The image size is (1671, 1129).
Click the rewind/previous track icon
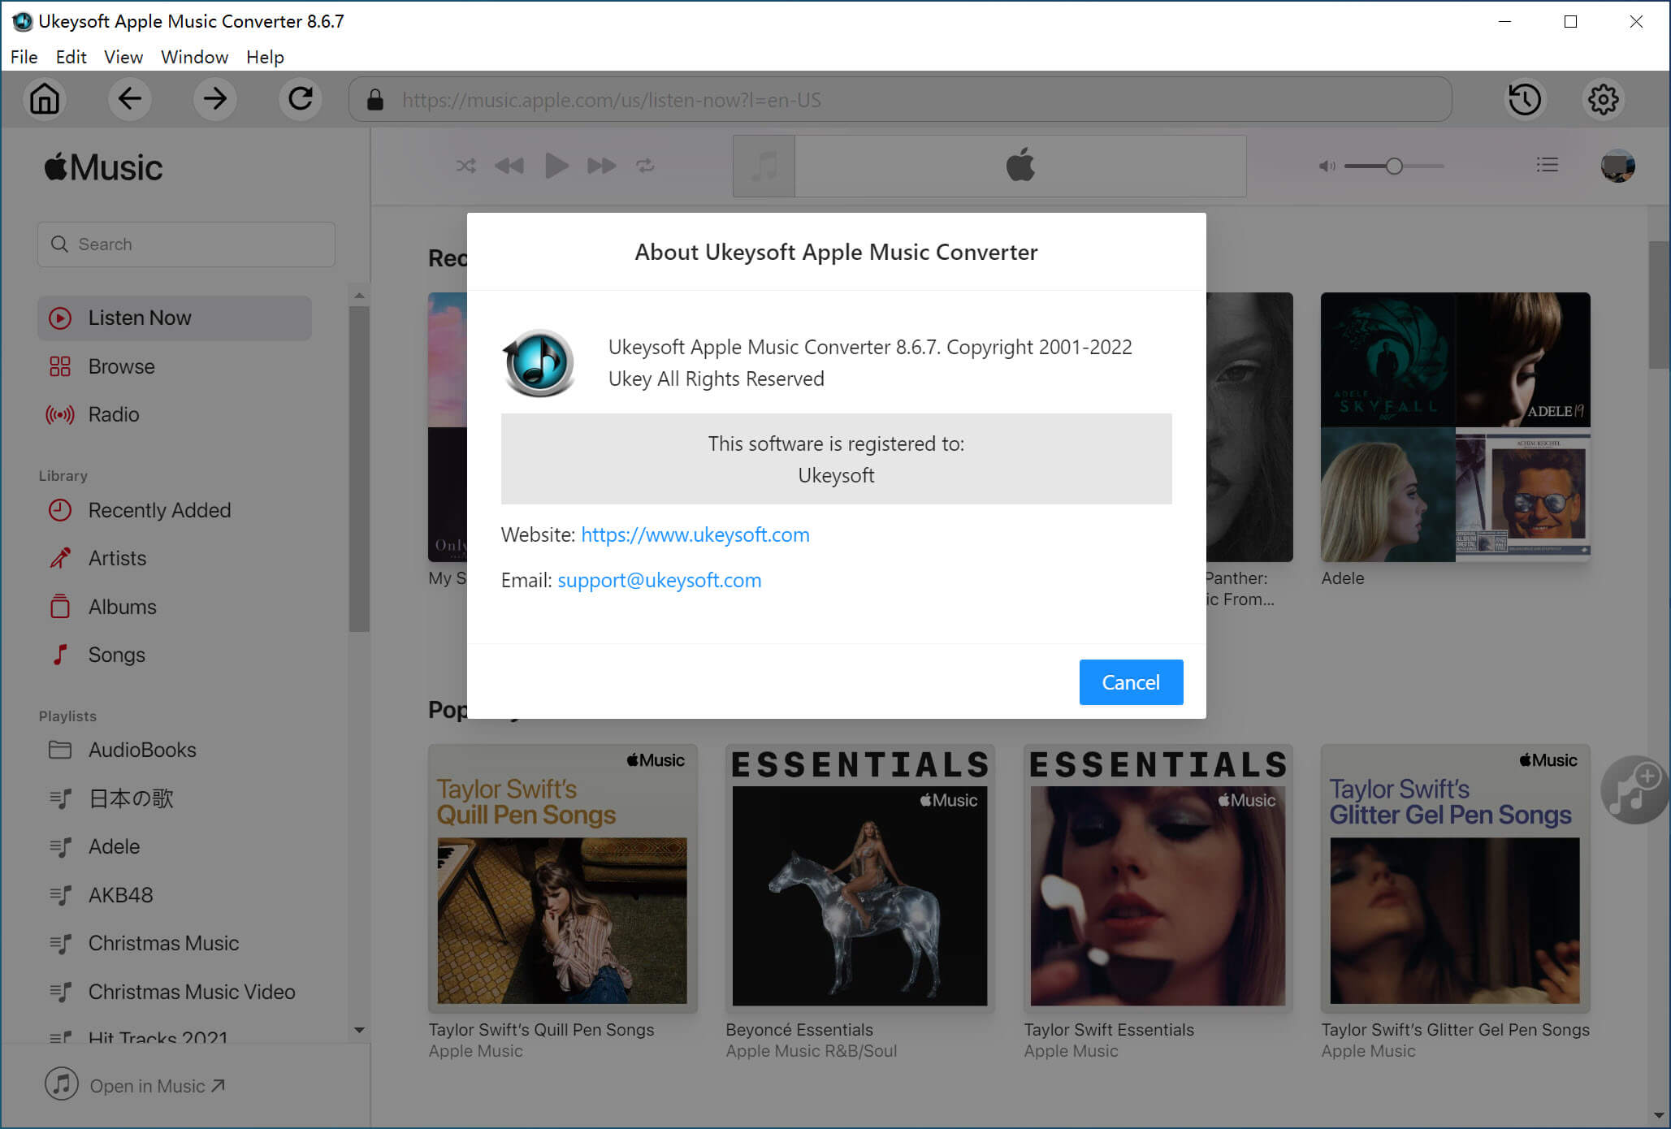509,165
